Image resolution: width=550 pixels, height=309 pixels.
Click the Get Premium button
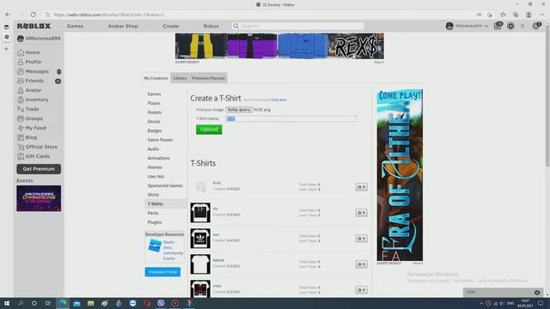(x=39, y=169)
